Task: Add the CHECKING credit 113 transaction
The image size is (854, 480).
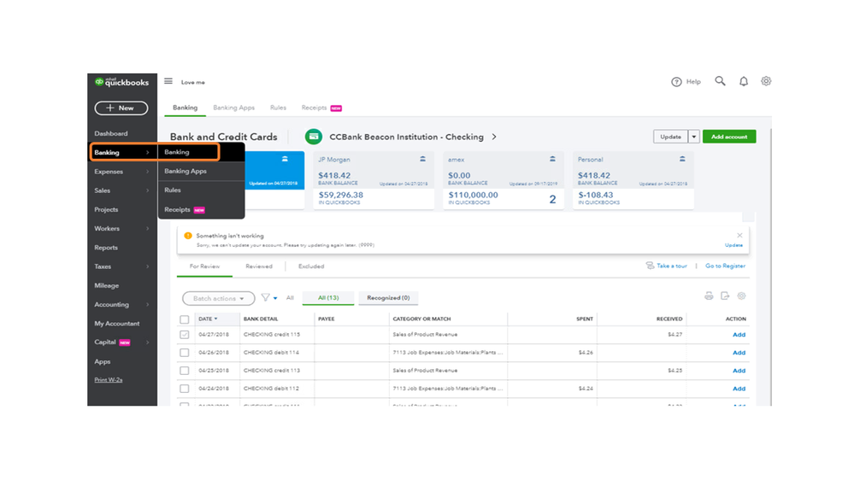Action: click(739, 371)
